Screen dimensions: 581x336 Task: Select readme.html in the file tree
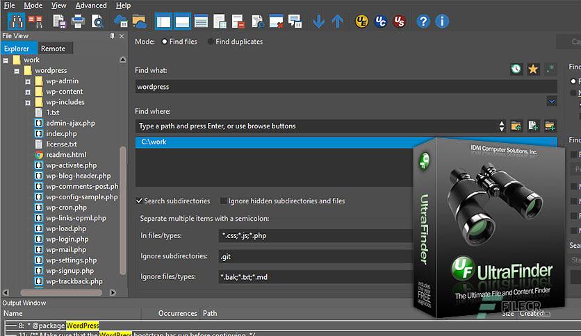tap(66, 155)
